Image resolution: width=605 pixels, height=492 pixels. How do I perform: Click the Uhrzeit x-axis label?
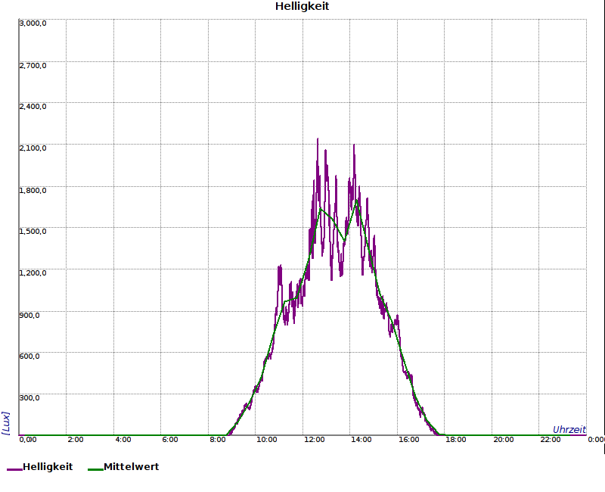(x=569, y=429)
